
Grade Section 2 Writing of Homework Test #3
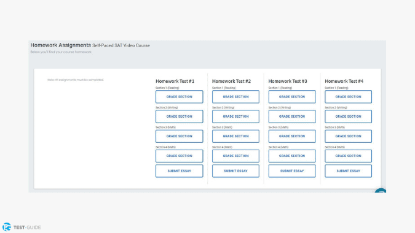coord(292,116)
